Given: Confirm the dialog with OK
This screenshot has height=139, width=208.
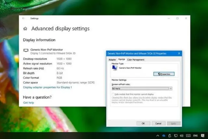Looking at the screenshot, I should [143, 123].
